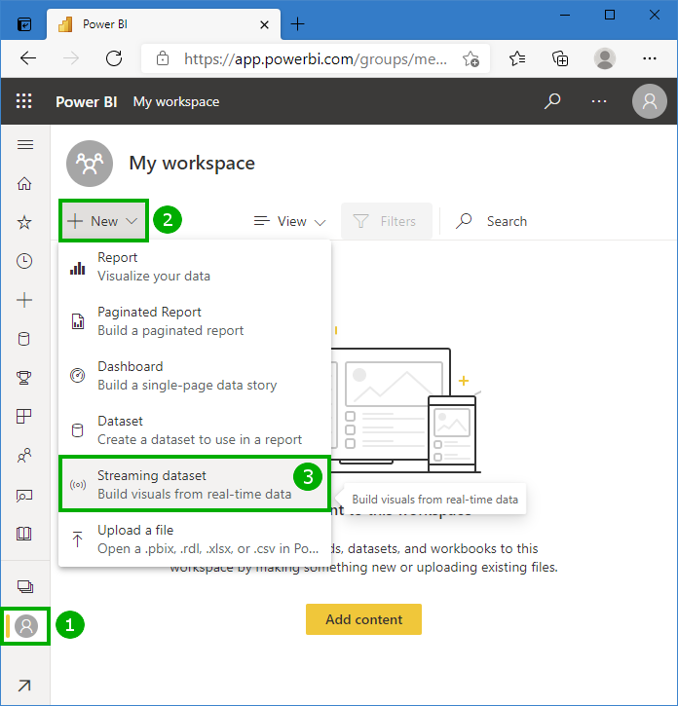The image size is (678, 706).
Task: Open Datasets cylinder icon in the sidebar
Action: point(24,339)
